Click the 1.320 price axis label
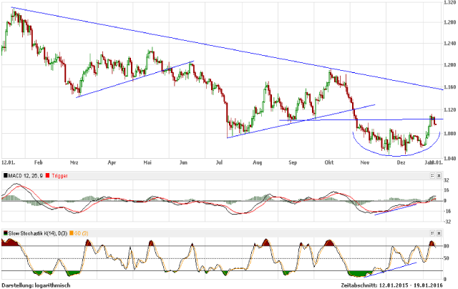This screenshot has height=289, width=458. [448, 3]
